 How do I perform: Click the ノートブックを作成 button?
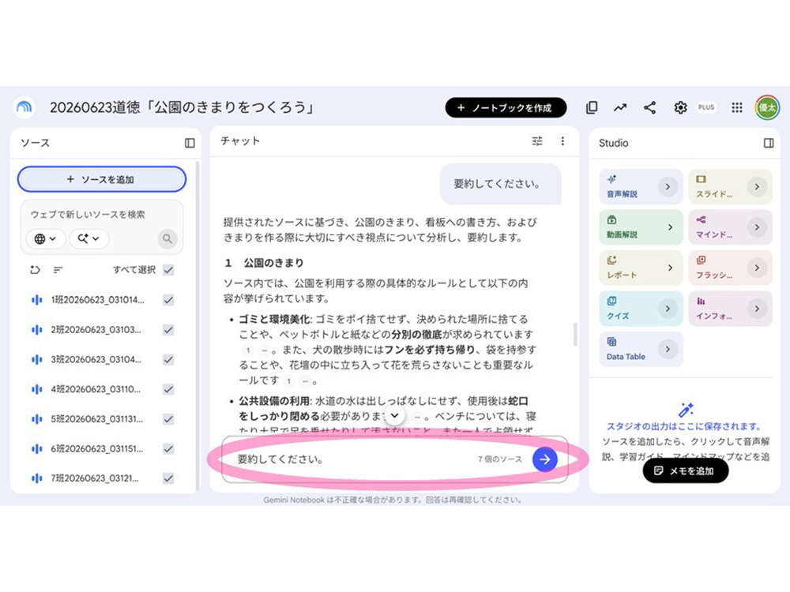506,107
